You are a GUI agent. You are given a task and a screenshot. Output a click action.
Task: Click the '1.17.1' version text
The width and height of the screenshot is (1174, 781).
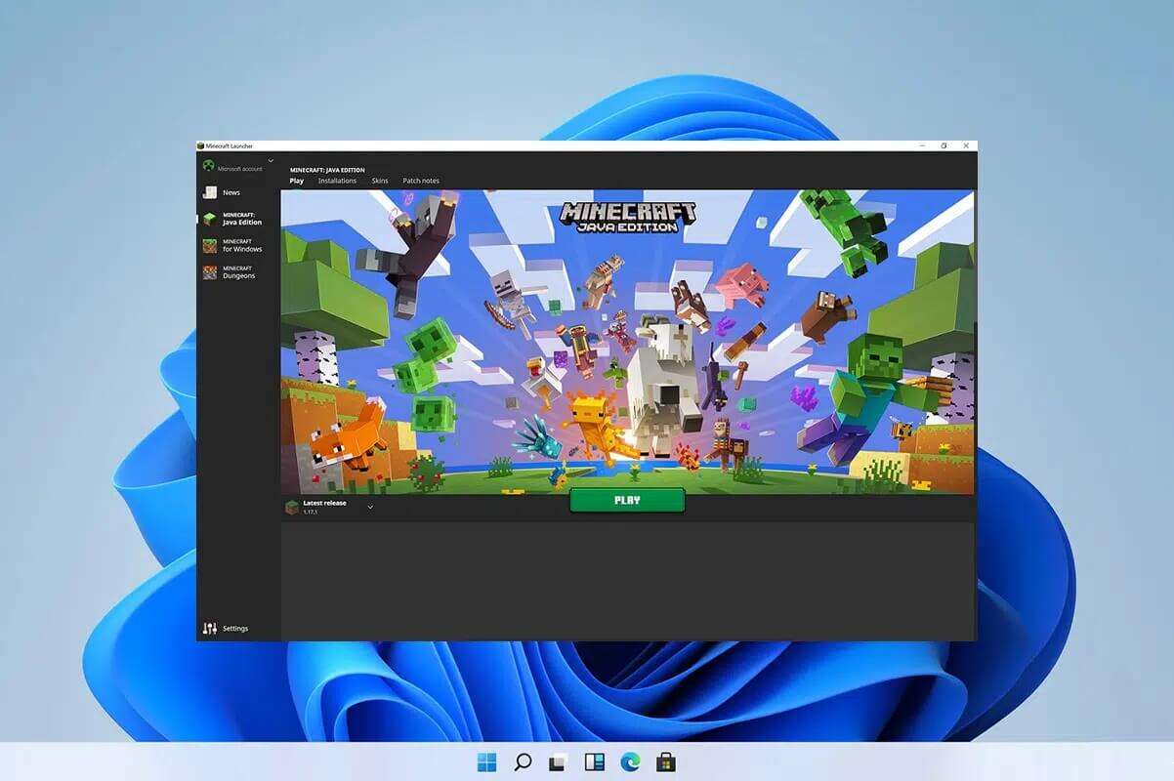click(313, 512)
